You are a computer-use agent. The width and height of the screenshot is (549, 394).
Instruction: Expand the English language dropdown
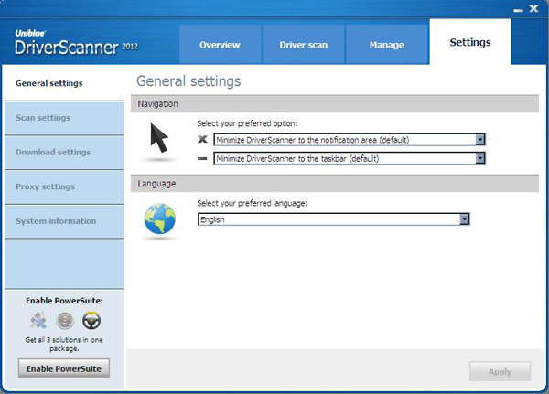point(464,219)
